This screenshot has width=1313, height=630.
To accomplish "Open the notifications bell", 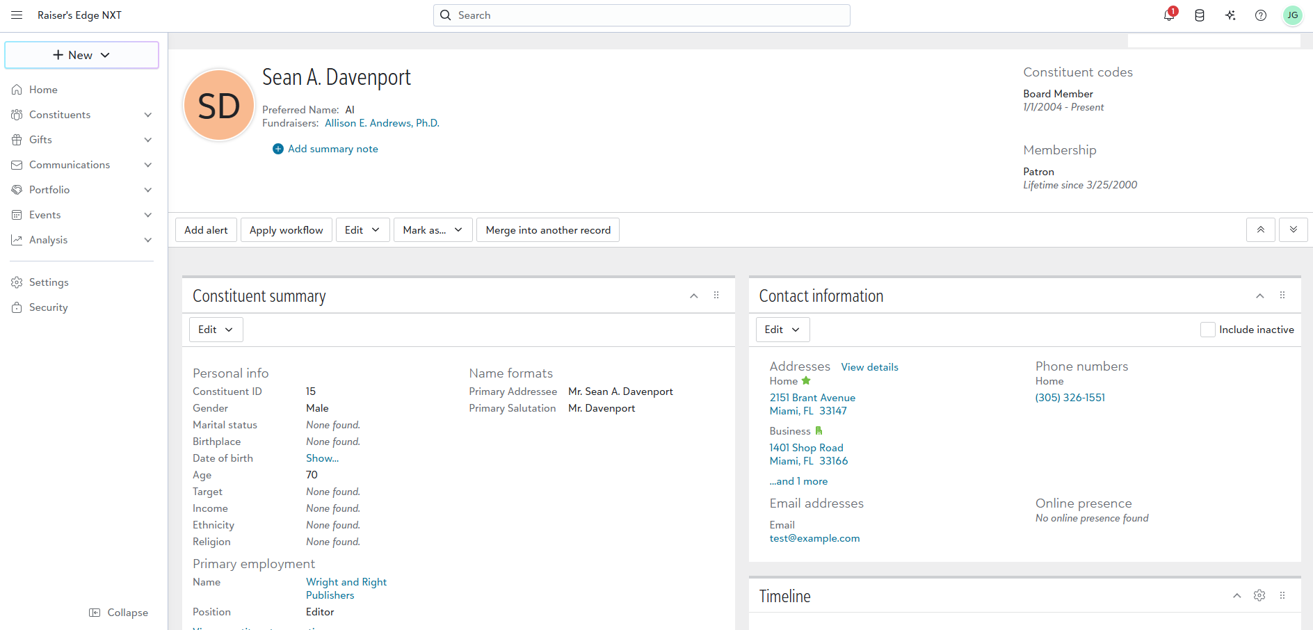I will click(x=1169, y=15).
